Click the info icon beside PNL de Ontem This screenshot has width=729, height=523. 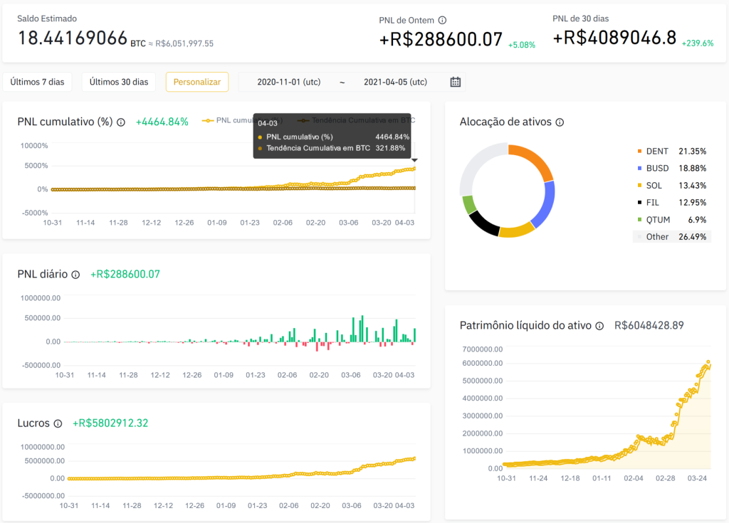coord(442,21)
